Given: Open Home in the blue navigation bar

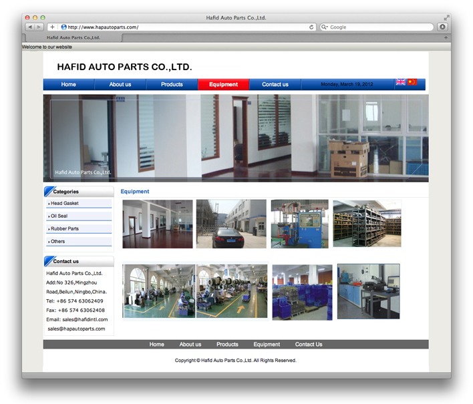Looking at the screenshot, I should [68, 84].
